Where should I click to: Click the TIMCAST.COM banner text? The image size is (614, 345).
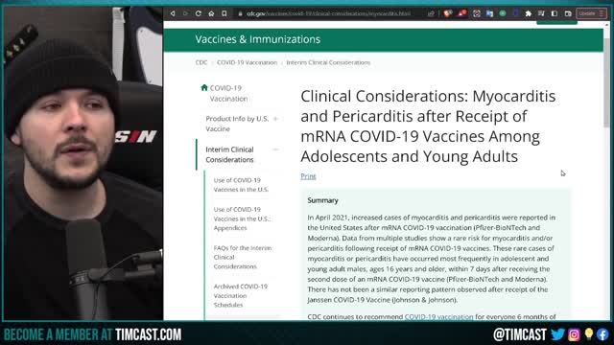[x=148, y=334]
